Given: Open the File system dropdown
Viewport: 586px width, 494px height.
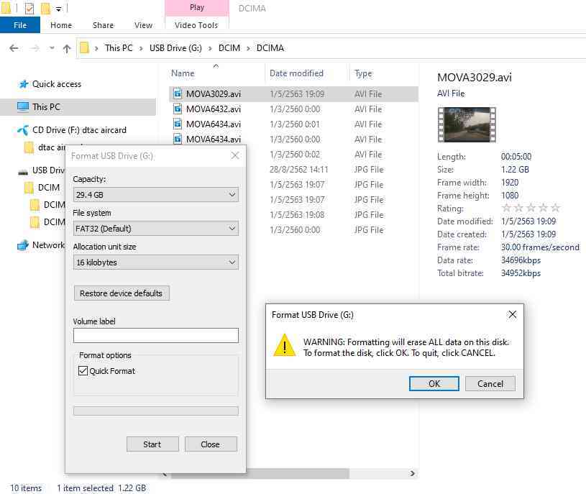Looking at the screenshot, I should tap(155, 229).
